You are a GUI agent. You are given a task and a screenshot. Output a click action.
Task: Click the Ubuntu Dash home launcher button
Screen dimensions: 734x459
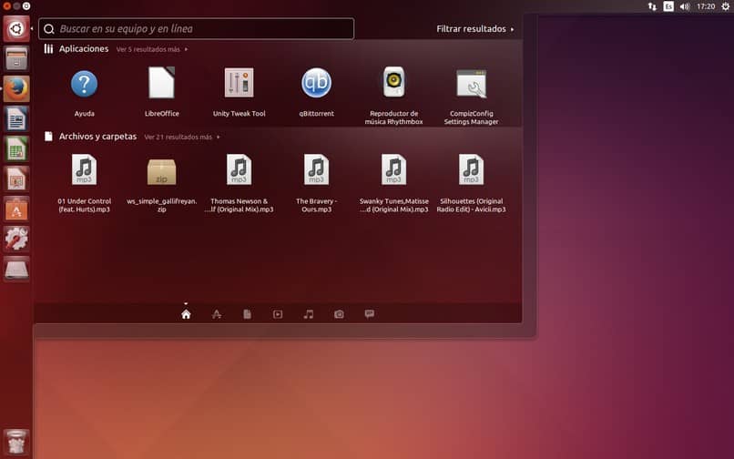tap(16, 28)
